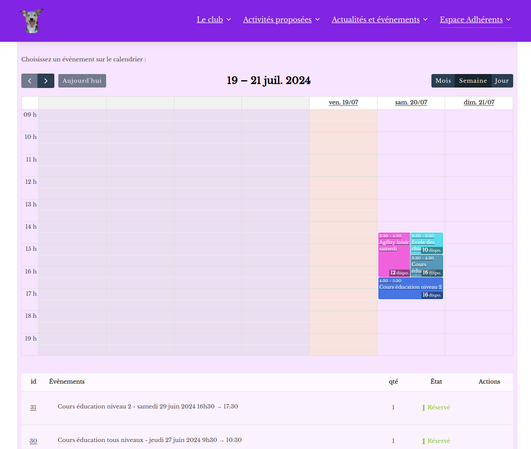Screen dimensions: 531x449
Task: Expand the Le club menu chevron
Action: [229, 20]
